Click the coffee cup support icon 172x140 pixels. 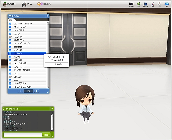[x=159, y=4]
